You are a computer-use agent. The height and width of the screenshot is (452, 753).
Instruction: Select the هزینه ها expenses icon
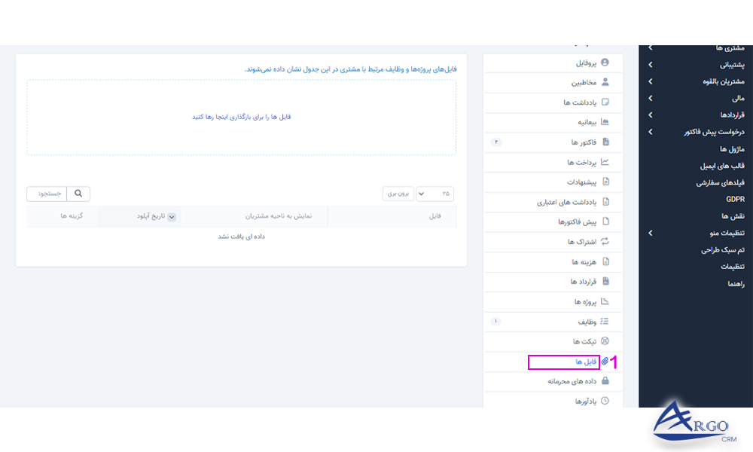605,261
